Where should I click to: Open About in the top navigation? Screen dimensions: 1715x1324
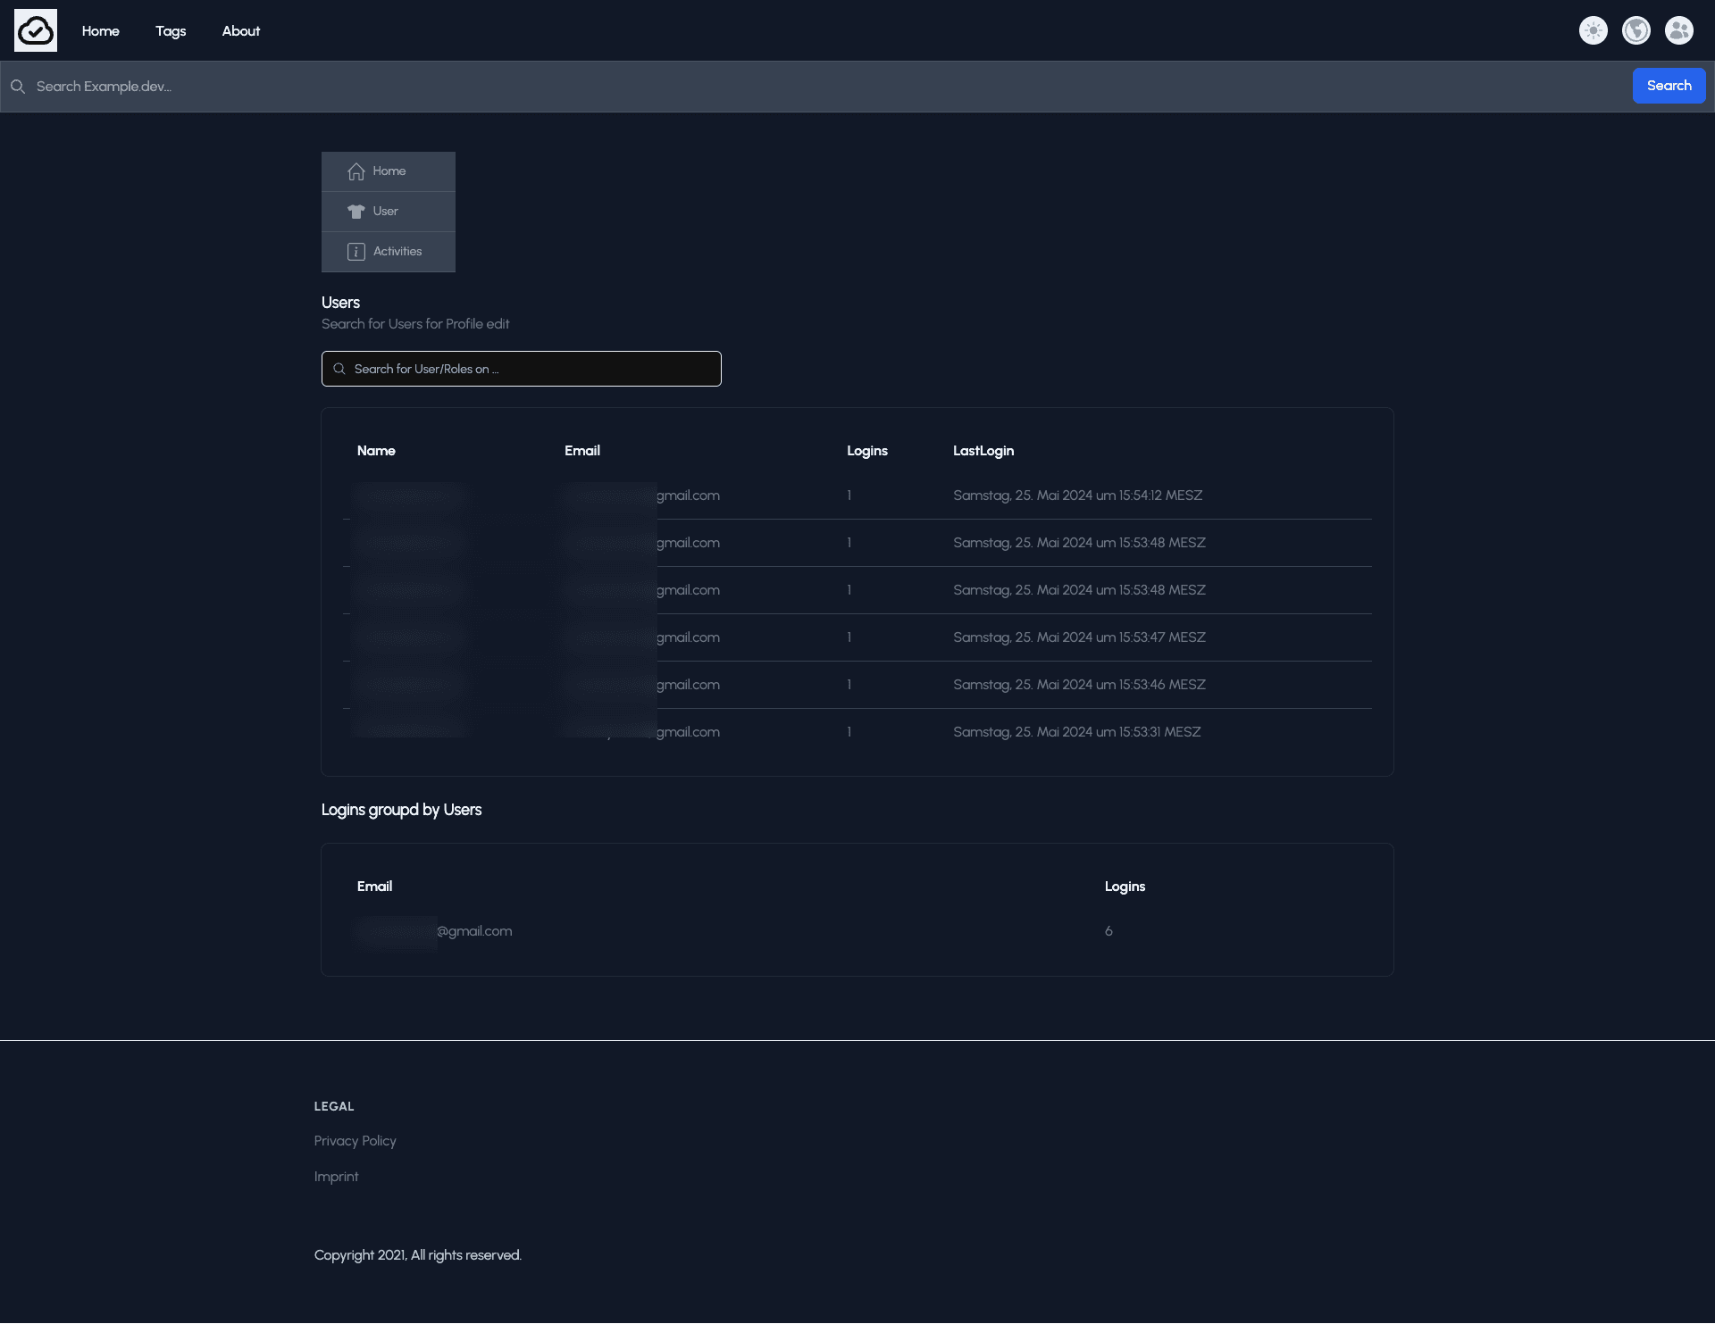tap(240, 31)
